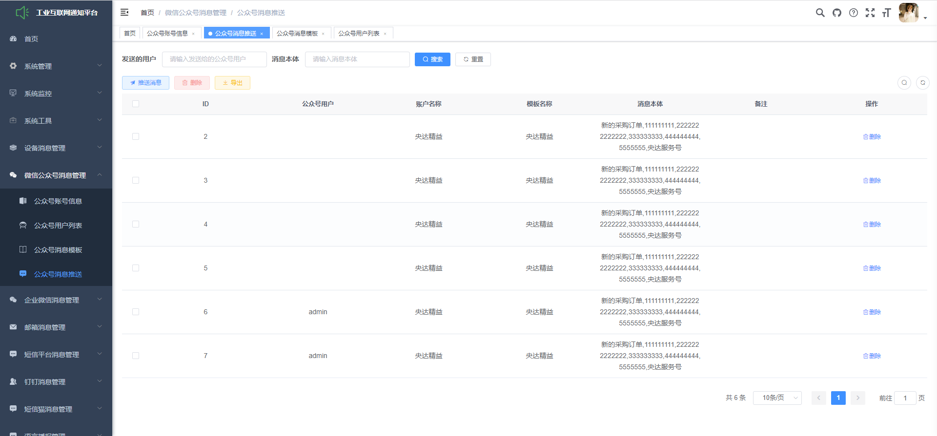The width and height of the screenshot is (937, 436).
Task: Expand the 企业微信消息管理 menu chevron
Action: coord(100,299)
